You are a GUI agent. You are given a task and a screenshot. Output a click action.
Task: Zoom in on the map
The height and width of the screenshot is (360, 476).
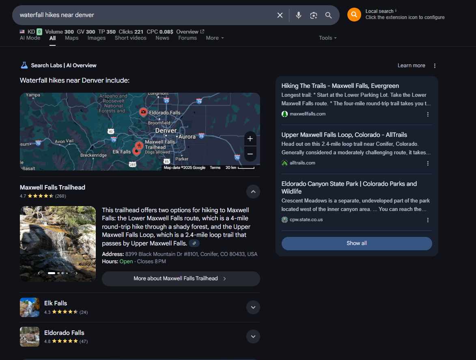pyautogui.click(x=250, y=139)
